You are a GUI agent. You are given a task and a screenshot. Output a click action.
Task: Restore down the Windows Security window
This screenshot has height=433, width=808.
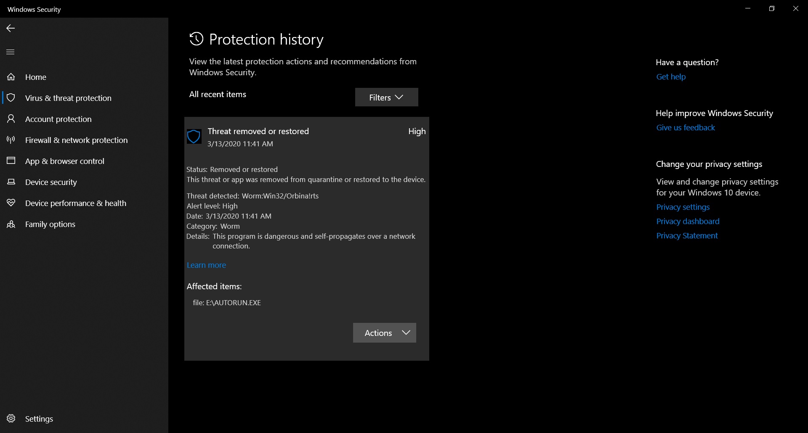tap(771, 8)
